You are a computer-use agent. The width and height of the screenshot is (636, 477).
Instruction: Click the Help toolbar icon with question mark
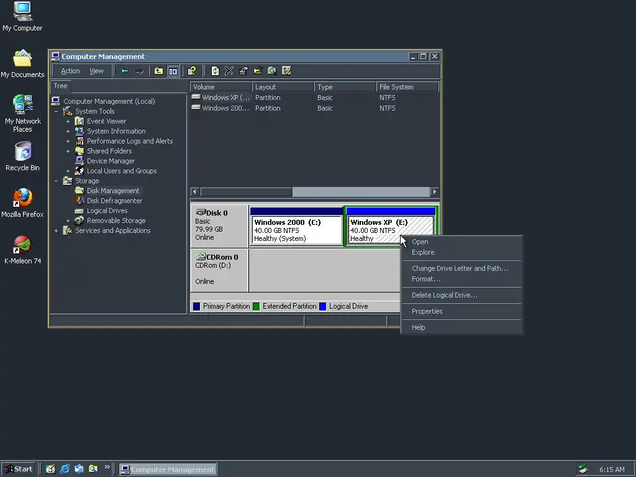pyautogui.click(x=192, y=71)
